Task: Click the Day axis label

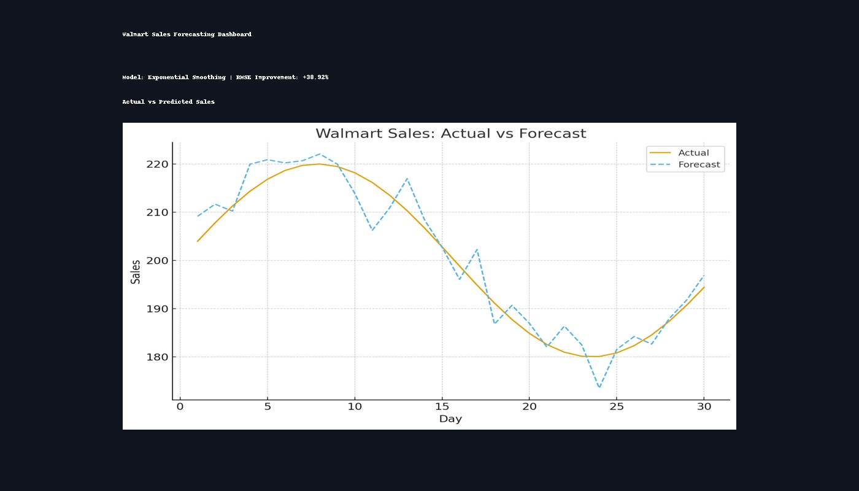Action: click(451, 419)
